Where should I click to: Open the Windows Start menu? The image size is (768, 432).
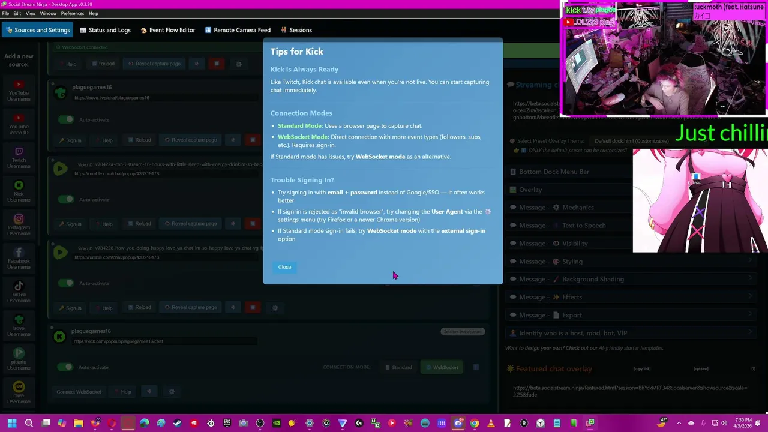[x=11, y=423]
